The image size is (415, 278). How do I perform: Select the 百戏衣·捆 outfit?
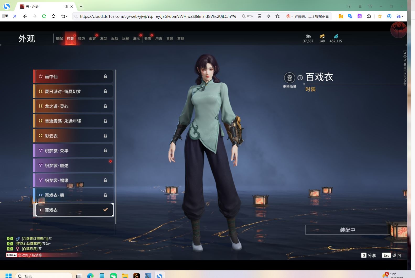tap(73, 195)
